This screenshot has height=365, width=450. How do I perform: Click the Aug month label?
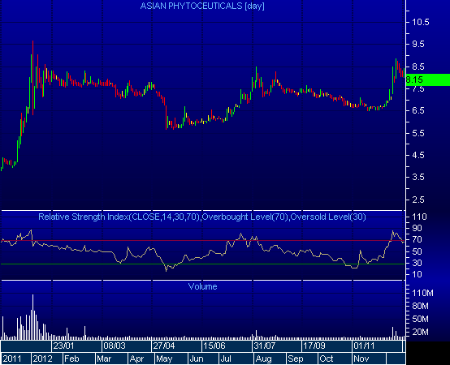pyautogui.click(x=263, y=359)
